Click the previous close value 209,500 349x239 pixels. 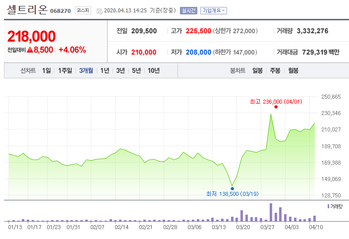(x=144, y=31)
